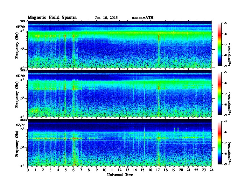Select the "Jan. 16, 2013" date text
252x195 pixels.
tap(106, 18)
